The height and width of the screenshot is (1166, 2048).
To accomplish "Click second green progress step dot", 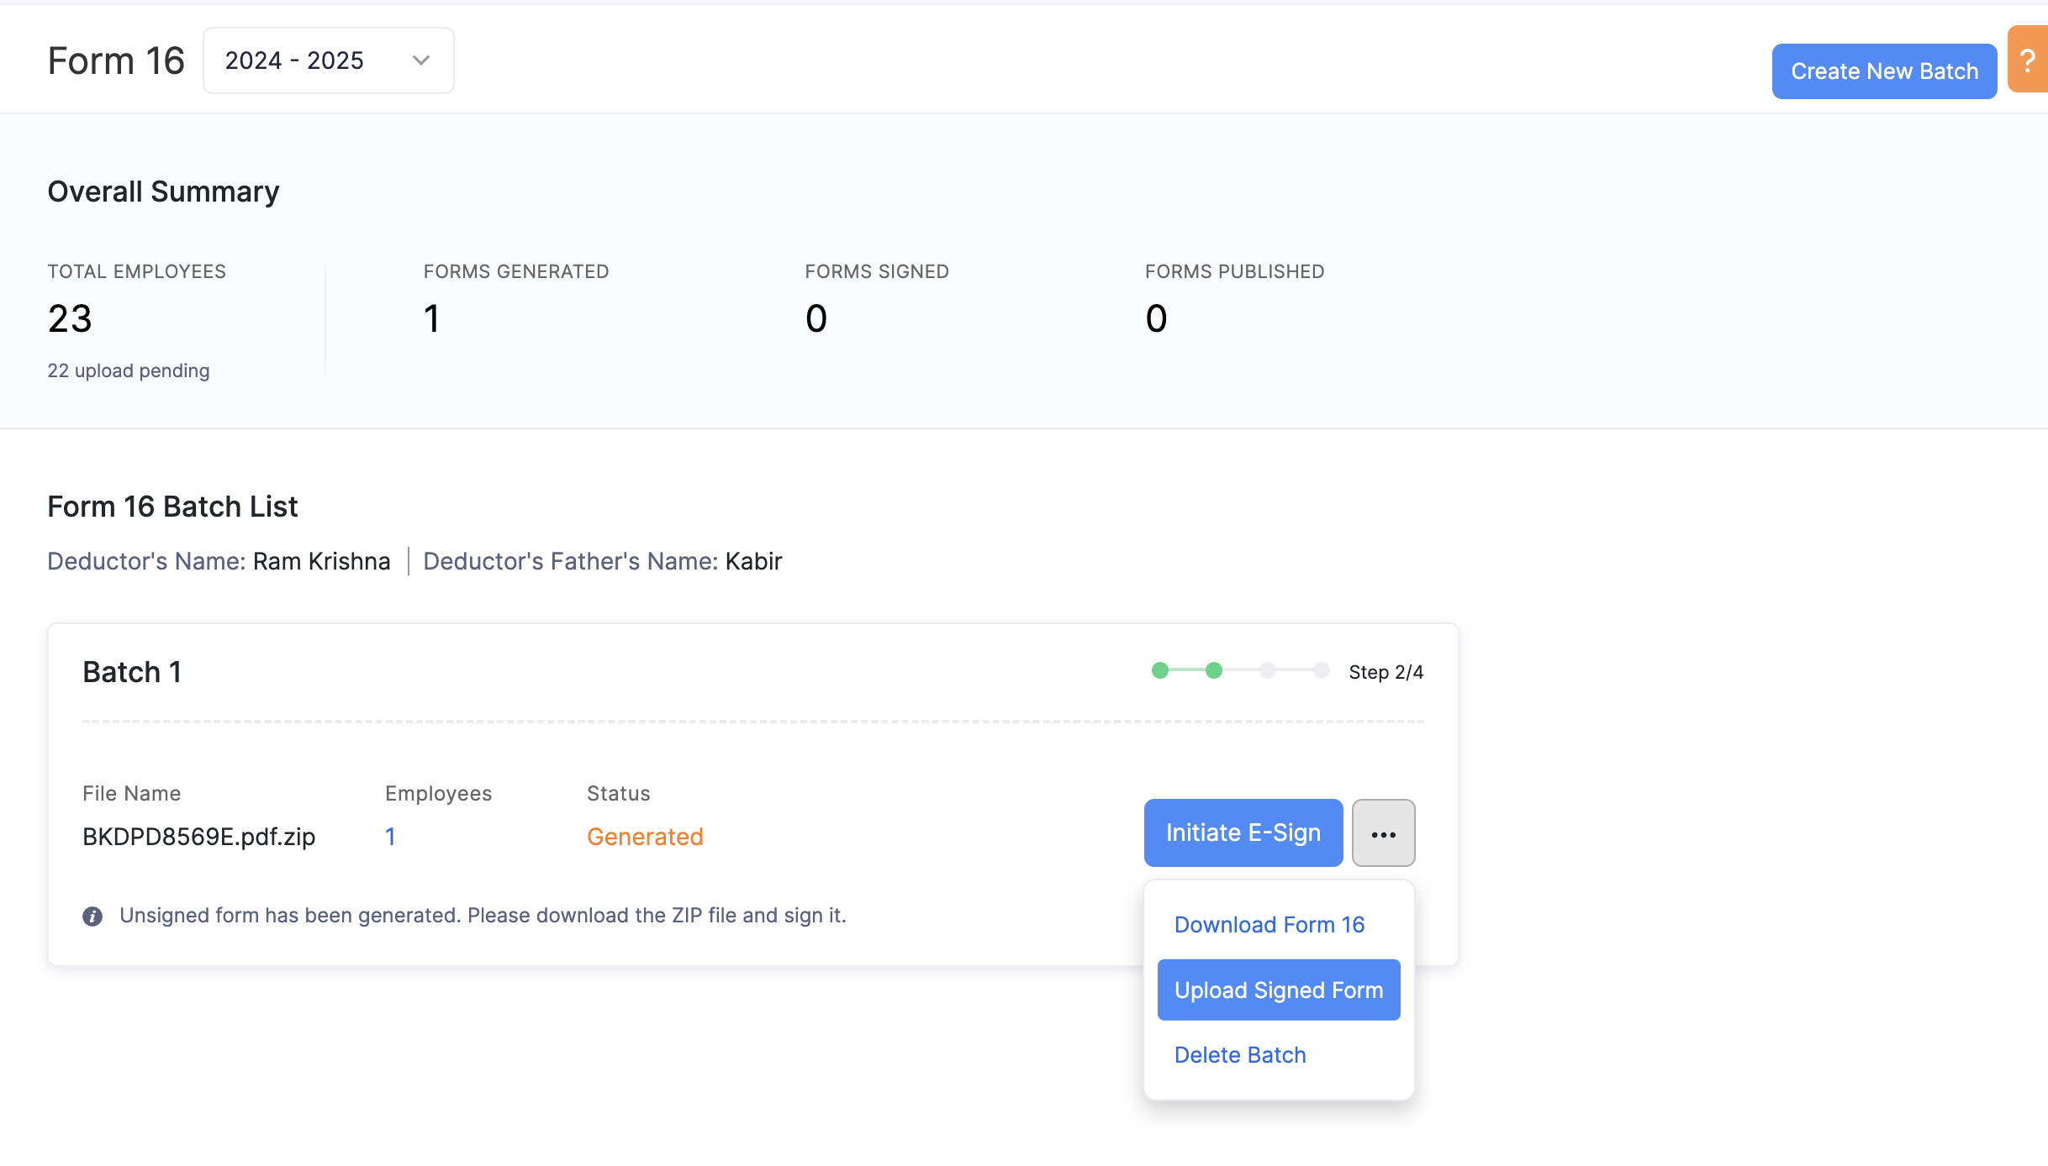I will tap(1213, 670).
